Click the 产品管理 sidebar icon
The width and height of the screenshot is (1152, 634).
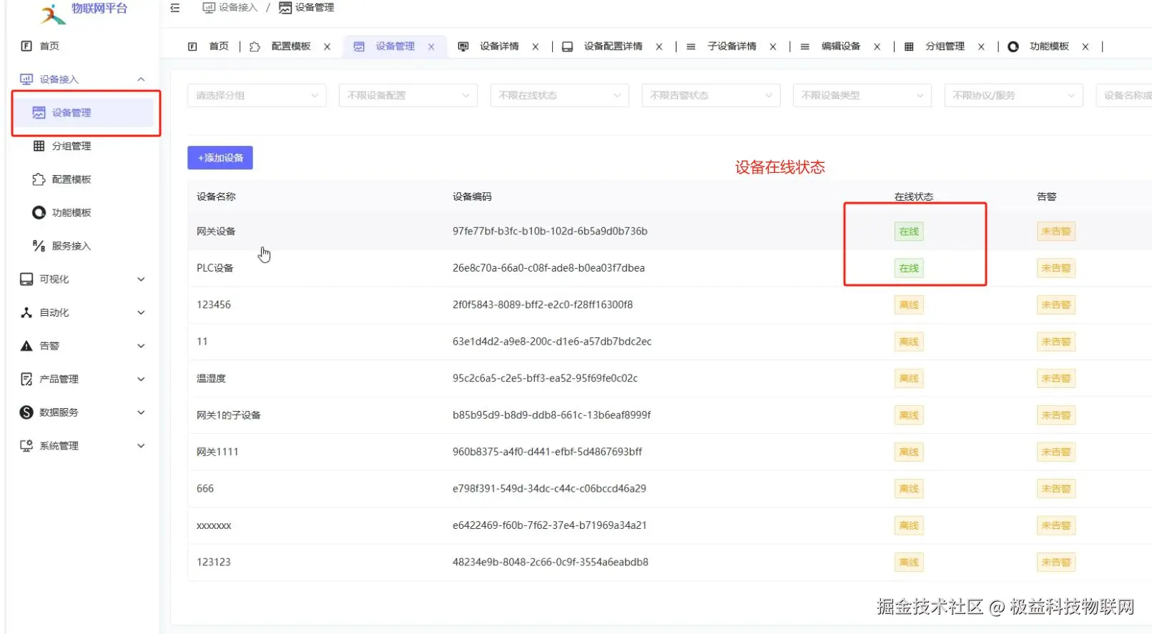(x=26, y=379)
